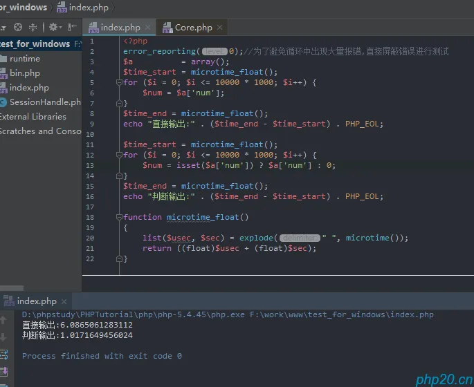Click the scroll-from-source target icon
Image resolution: width=474 pixels, height=387 pixels.
pos(18,27)
